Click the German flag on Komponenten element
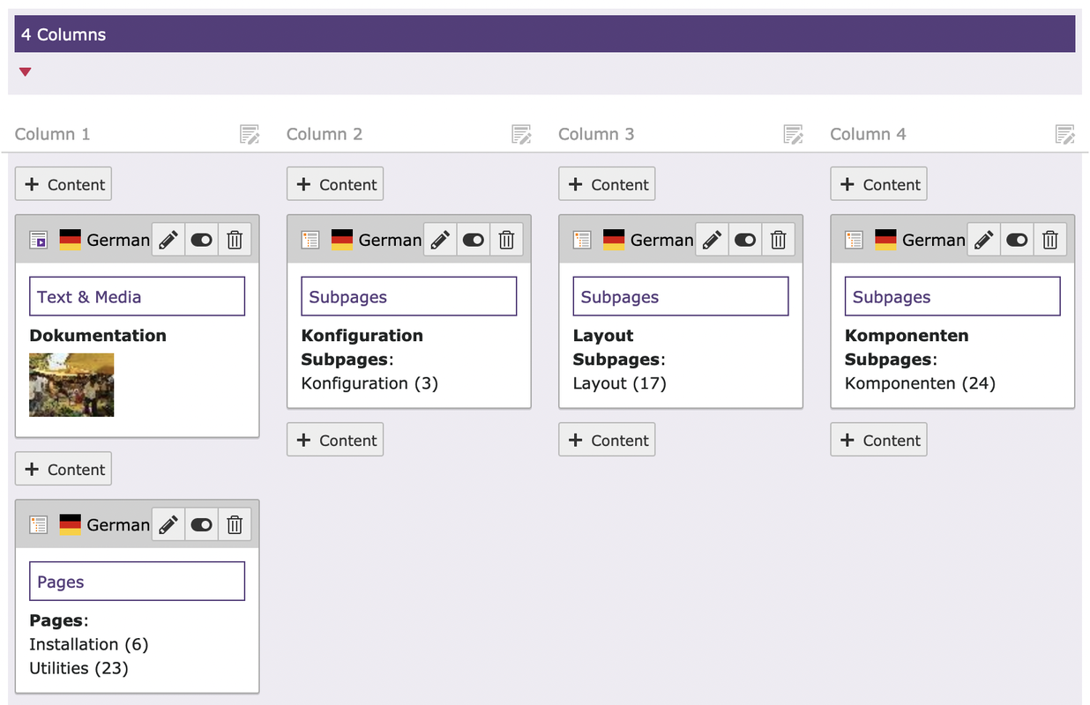This screenshot has height=705, width=1090. coord(885,240)
